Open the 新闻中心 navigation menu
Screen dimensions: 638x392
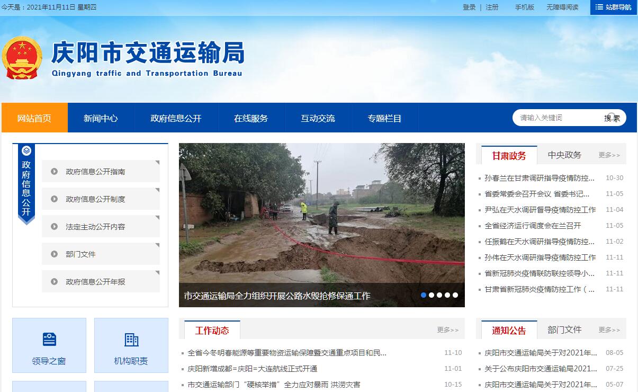[x=101, y=118]
